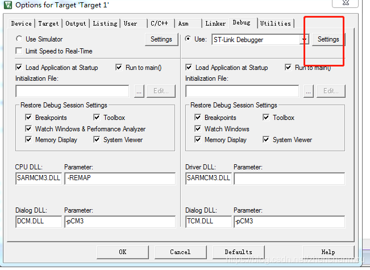
Task: Expand the ST-Link Debugger dropdown
Action: coord(305,39)
